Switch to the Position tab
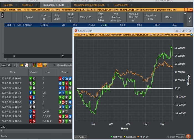The image size is (194, 140). point(8,5)
